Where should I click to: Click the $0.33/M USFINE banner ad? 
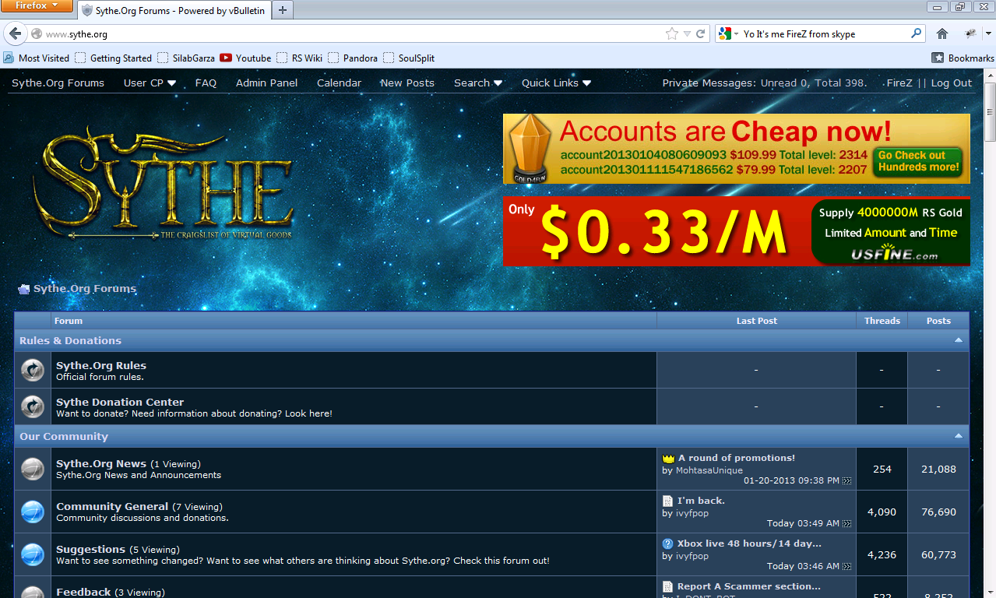pyautogui.click(x=736, y=230)
